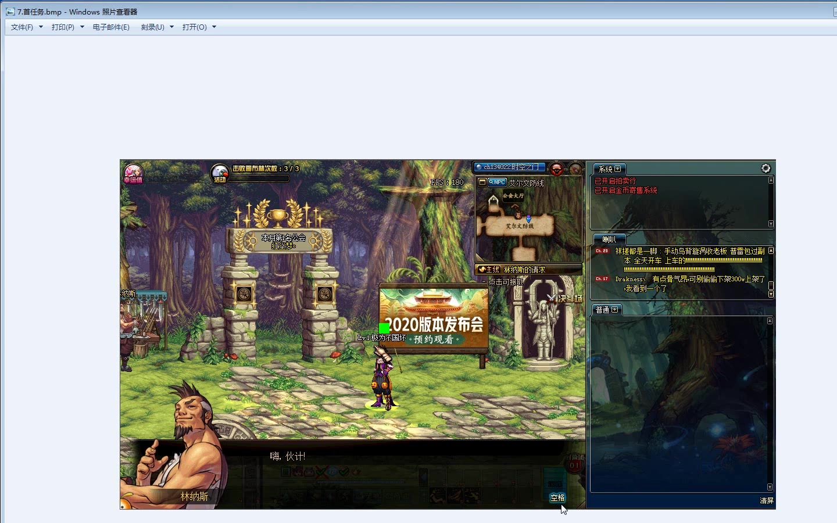837x523 pixels.
Task: Click the blue player marker on minimap
Action: 528,219
